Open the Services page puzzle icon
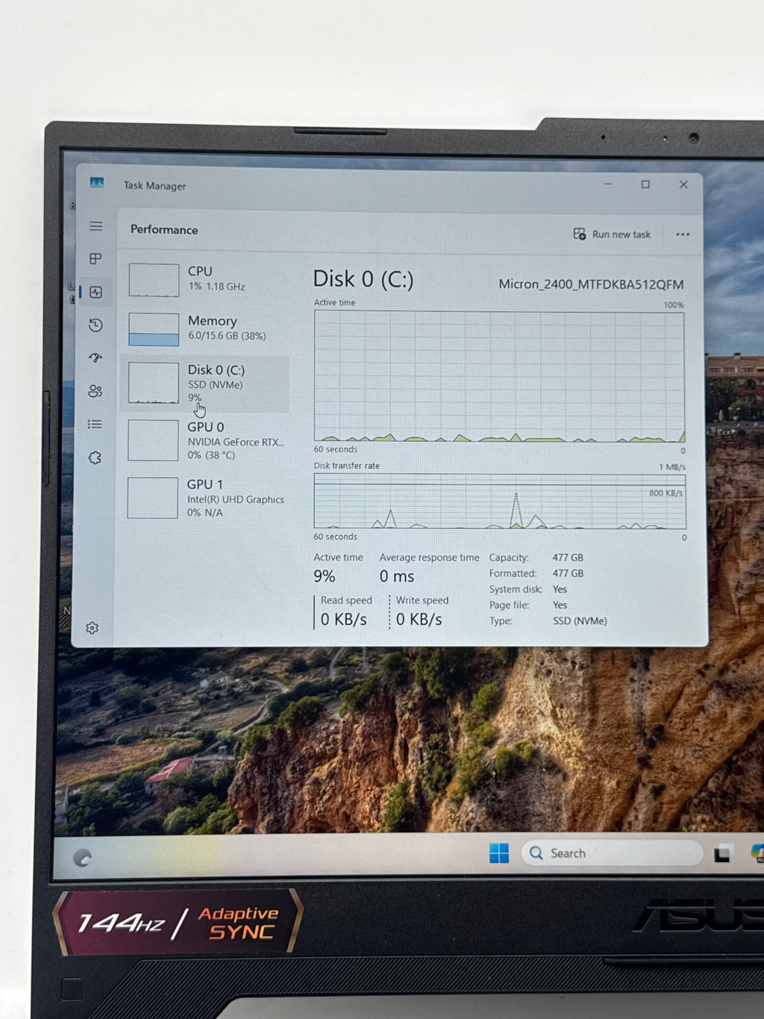 (x=95, y=458)
